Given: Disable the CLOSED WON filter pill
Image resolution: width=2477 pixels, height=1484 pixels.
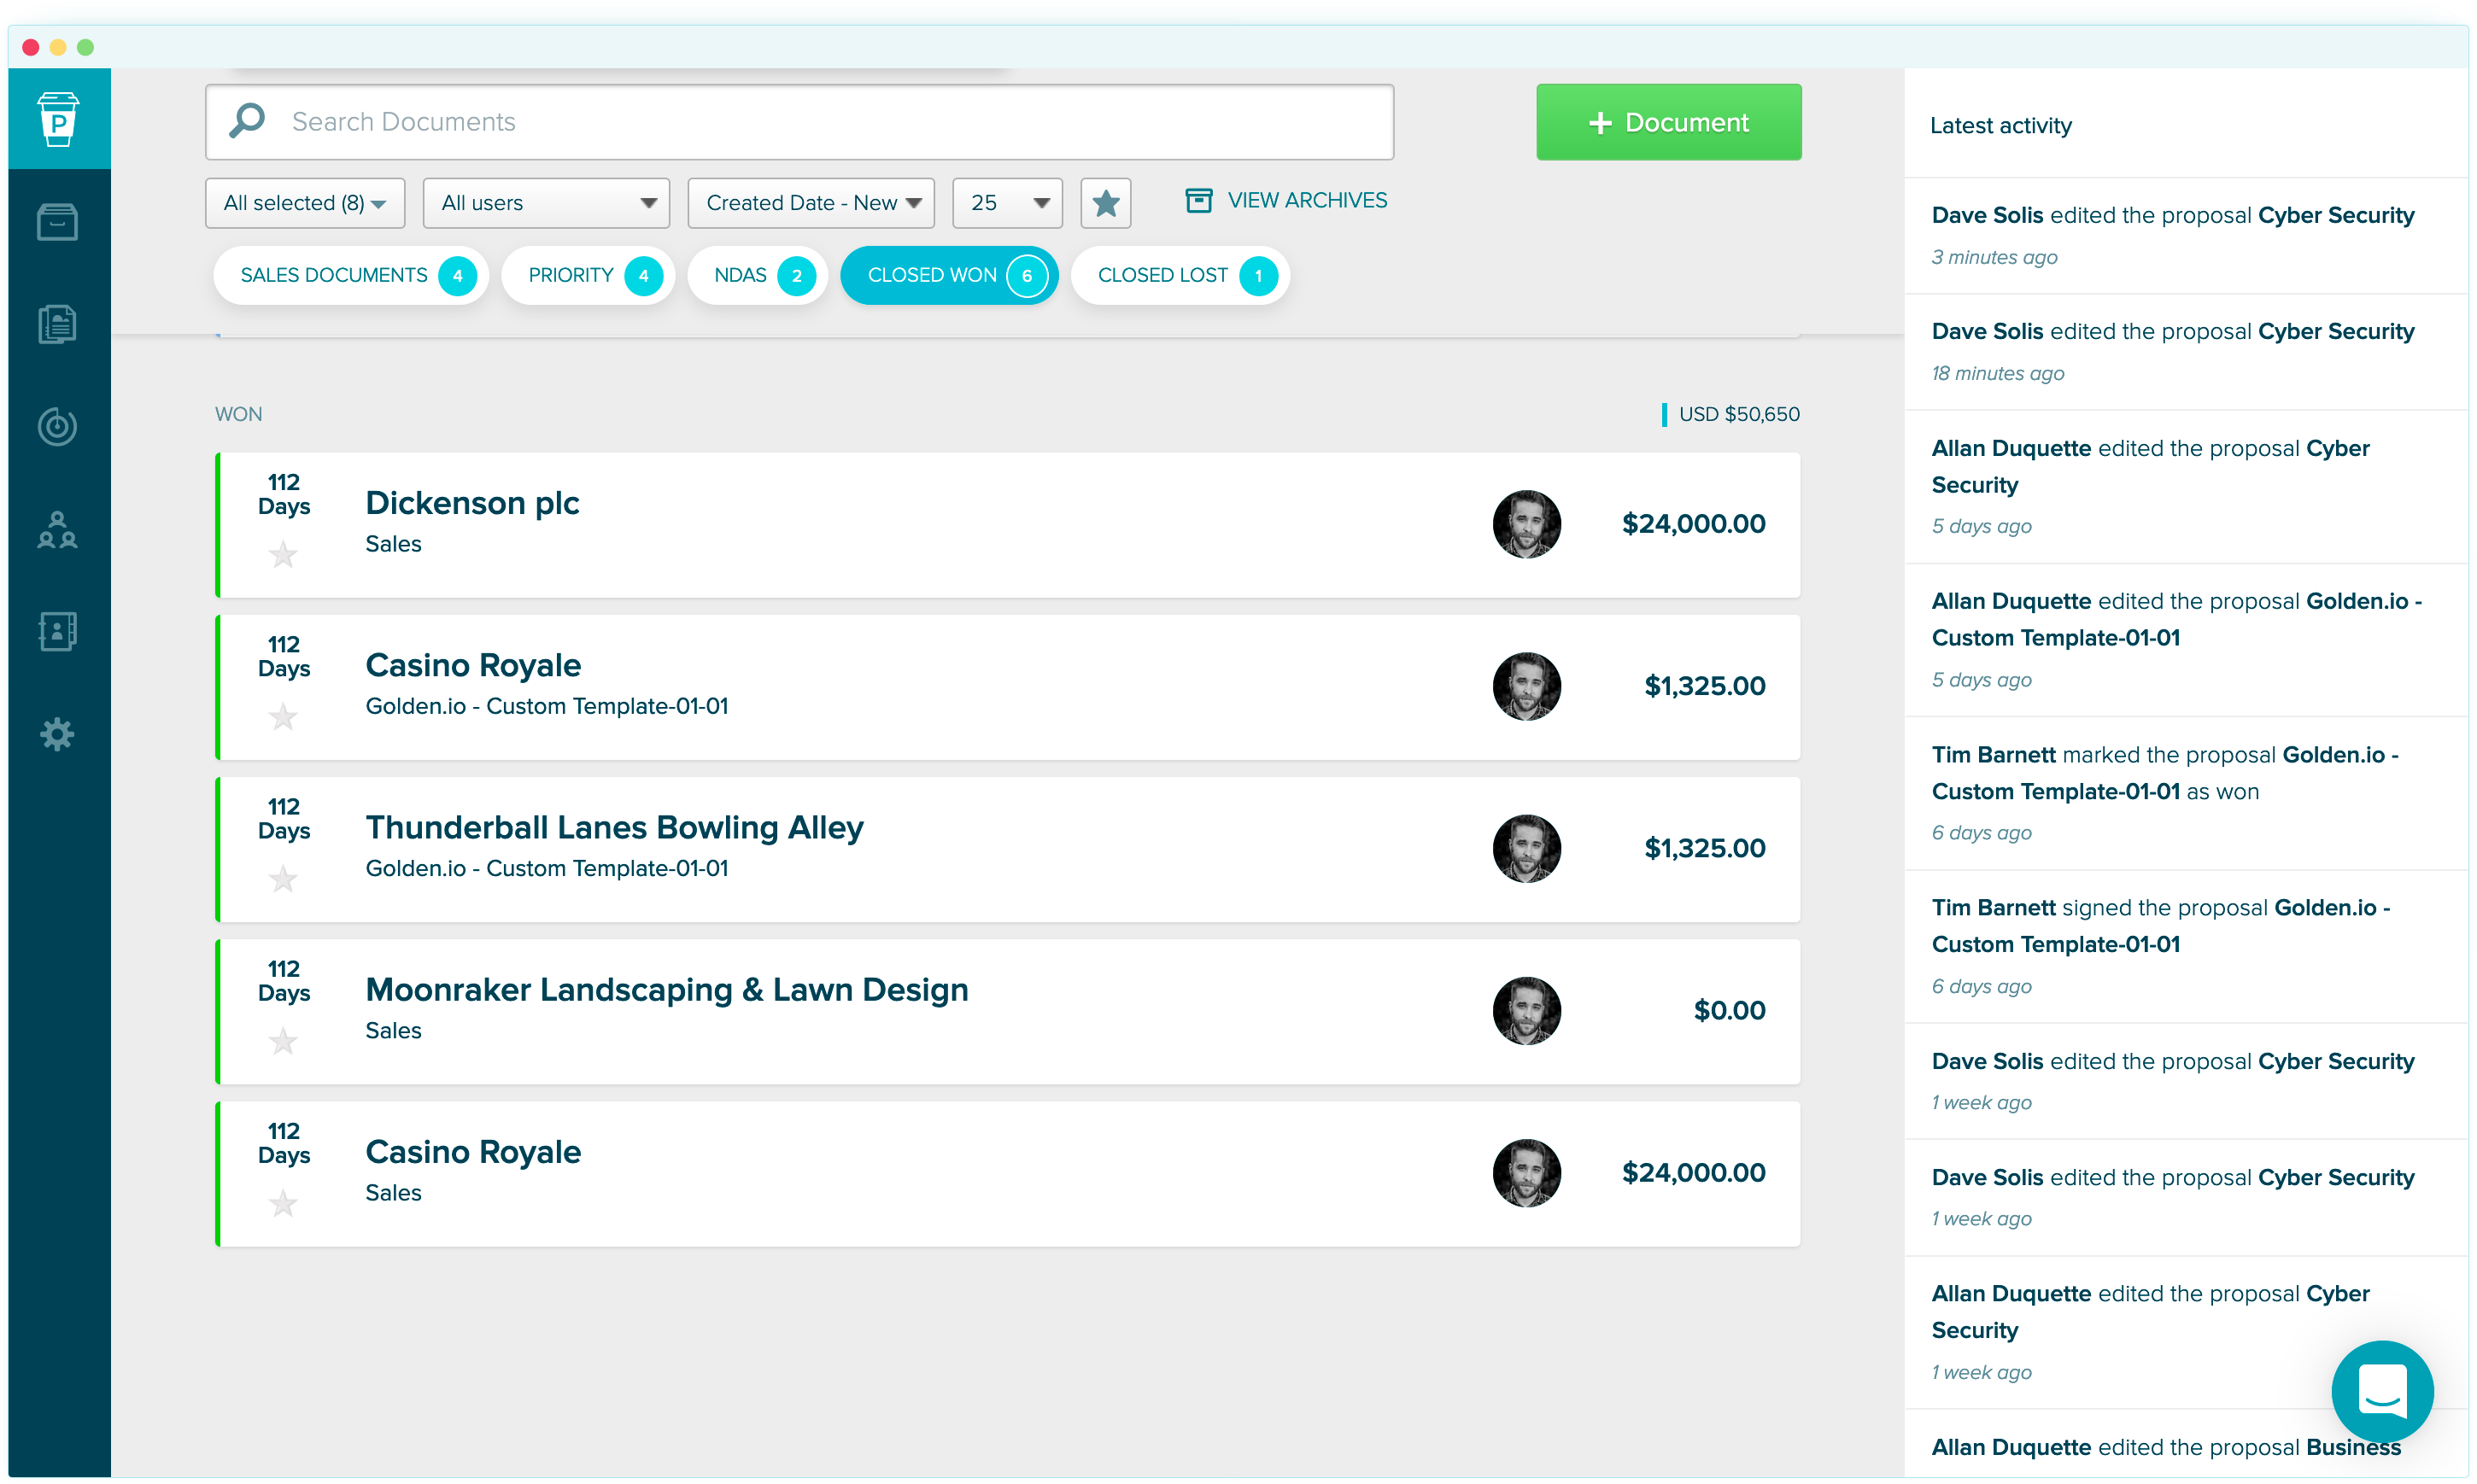Looking at the screenshot, I should tap(948, 275).
